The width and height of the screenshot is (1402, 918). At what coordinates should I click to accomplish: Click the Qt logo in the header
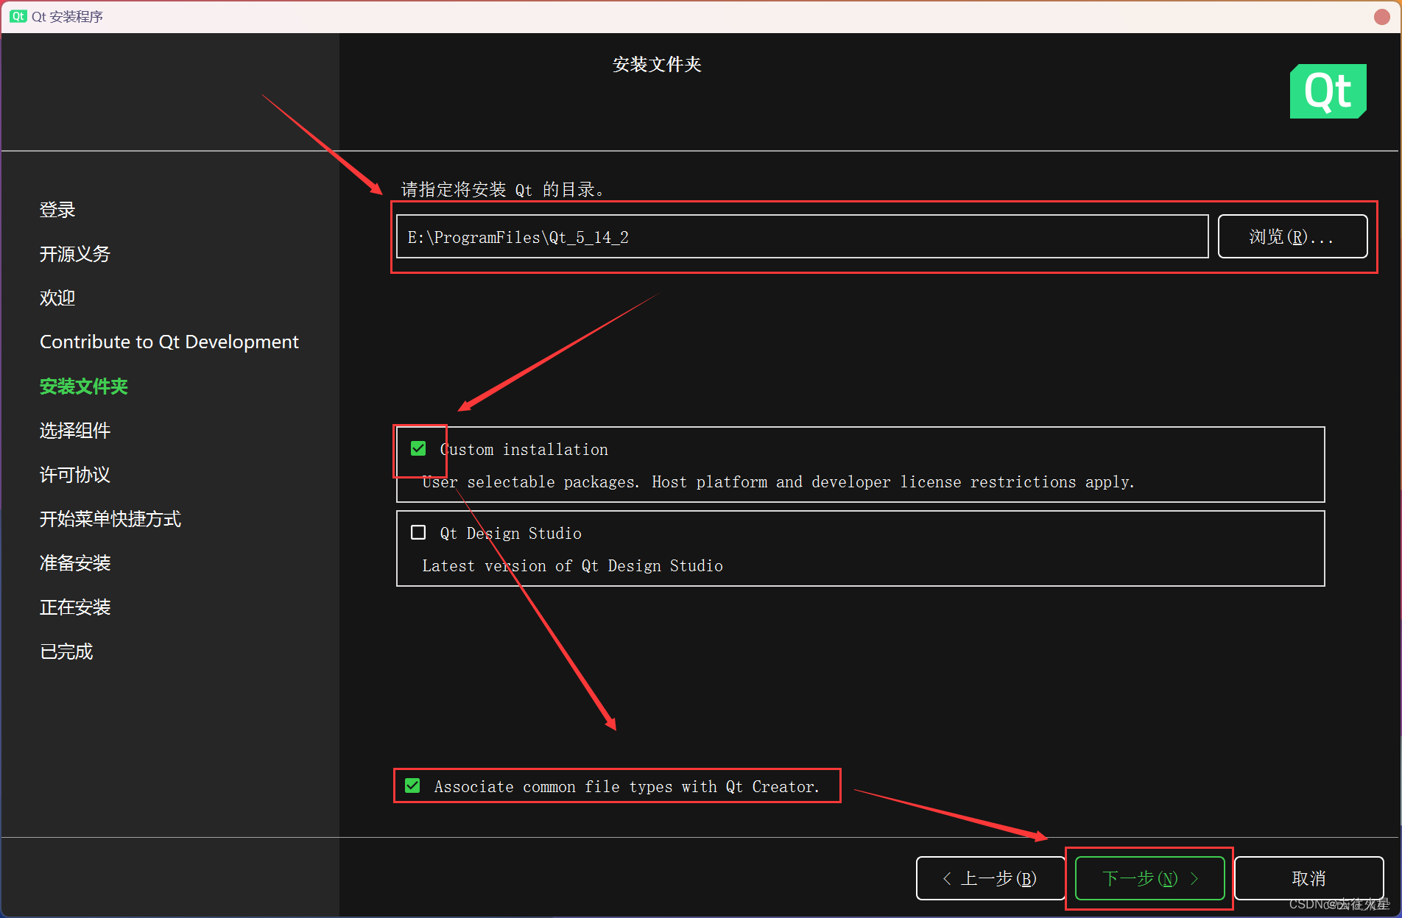(x=1328, y=91)
